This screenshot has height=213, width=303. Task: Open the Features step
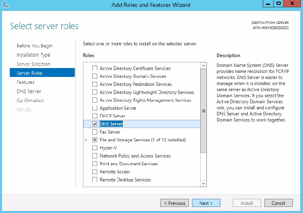26,82
